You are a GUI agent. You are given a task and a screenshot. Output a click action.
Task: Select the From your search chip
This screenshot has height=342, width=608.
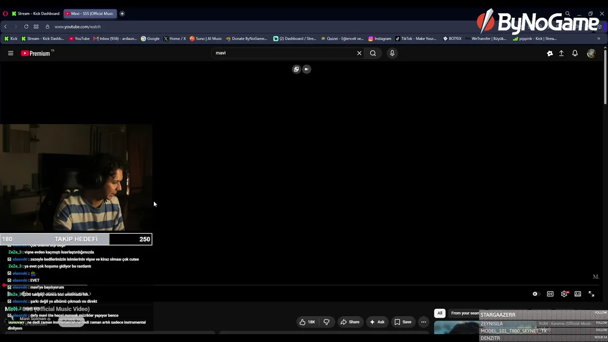point(465,313)
